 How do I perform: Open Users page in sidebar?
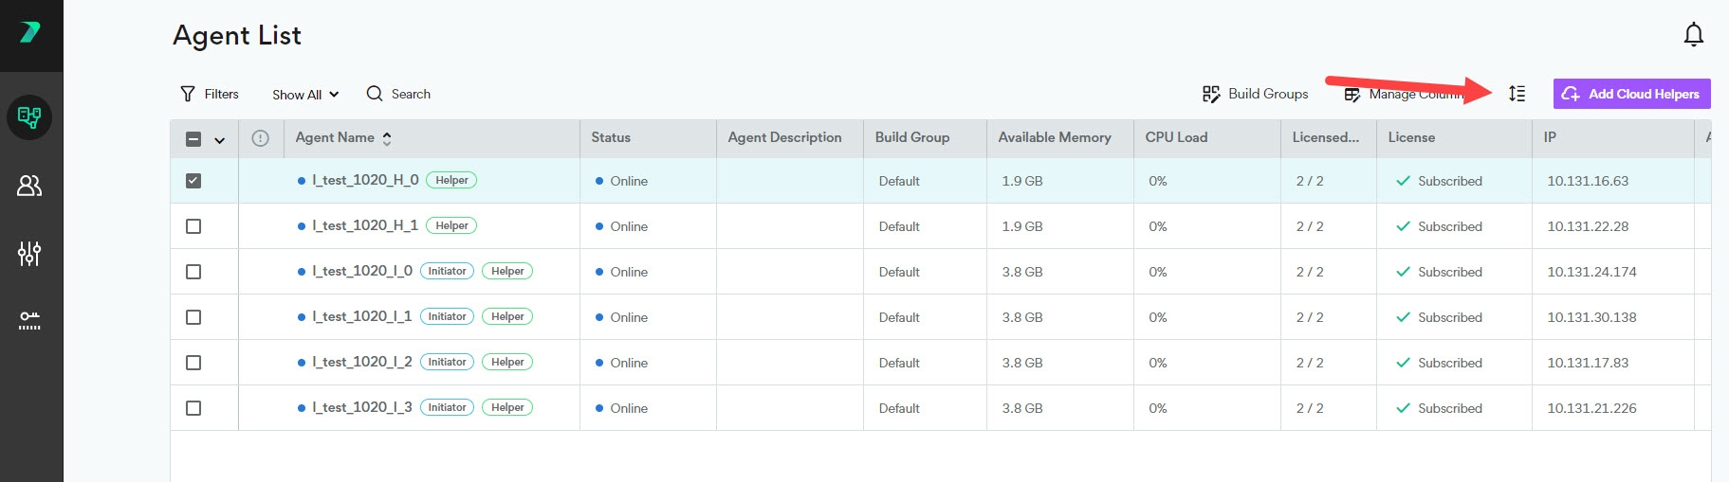[x=29, y=186]
